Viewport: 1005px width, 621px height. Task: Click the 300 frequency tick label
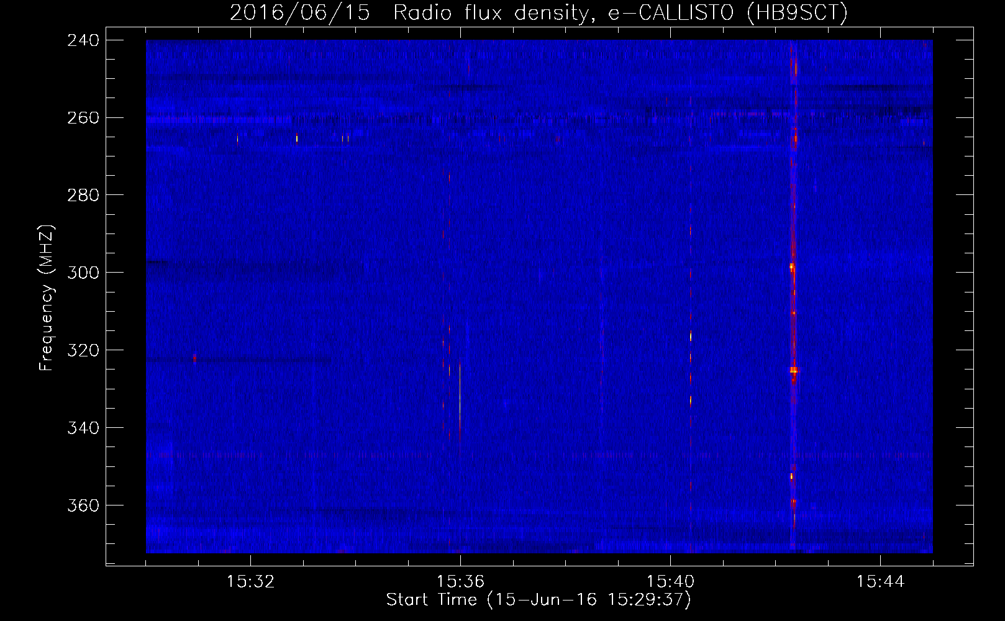(83, 273)
